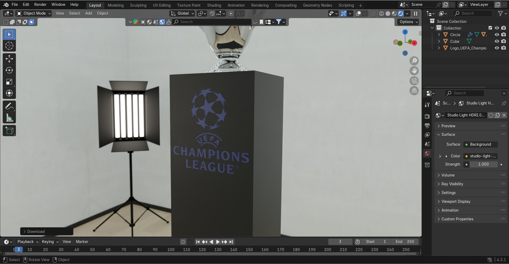
Task: Expand the Circle object tree row
Action: tap(439, 35)
